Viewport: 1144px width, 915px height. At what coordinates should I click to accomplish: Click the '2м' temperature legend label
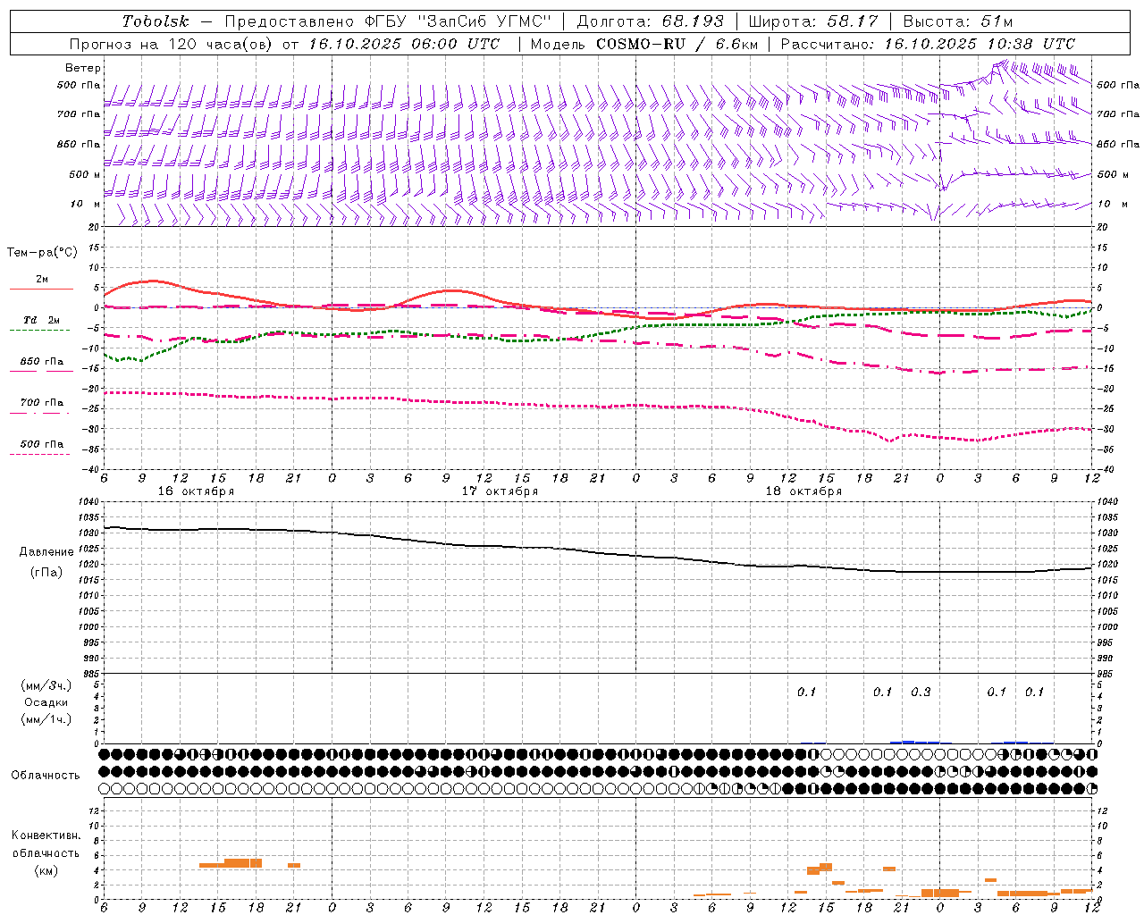42,280
